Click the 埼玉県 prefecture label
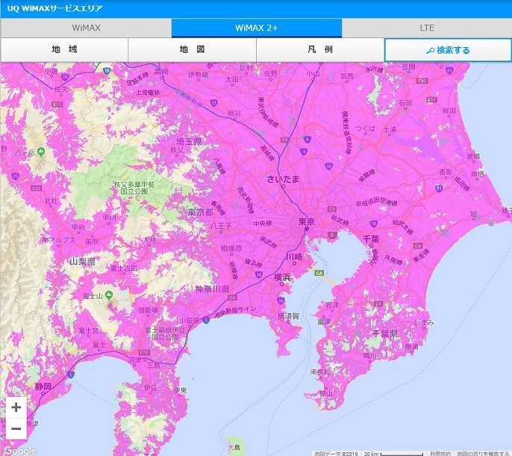512x456 pixels. tap(189, 141)
